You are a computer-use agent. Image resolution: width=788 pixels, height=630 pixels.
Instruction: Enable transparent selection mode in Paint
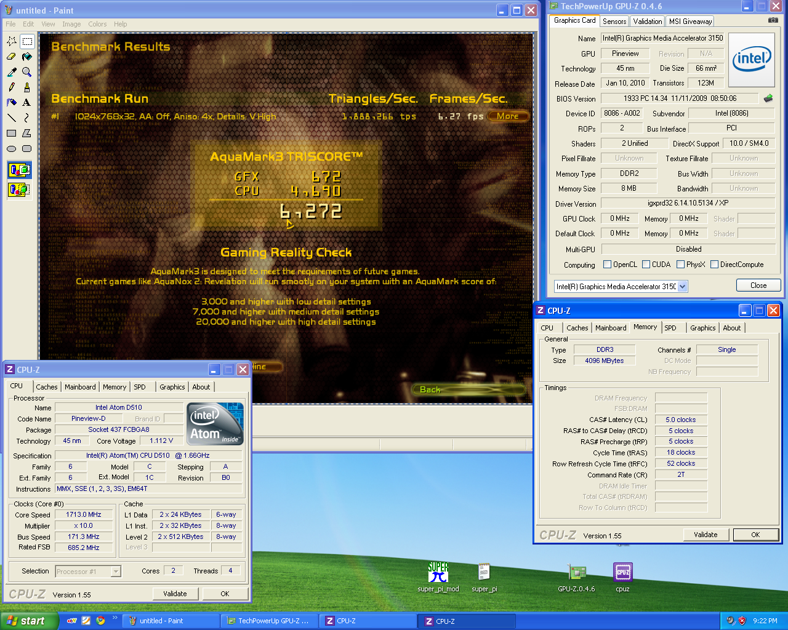[x=19, y=189]
